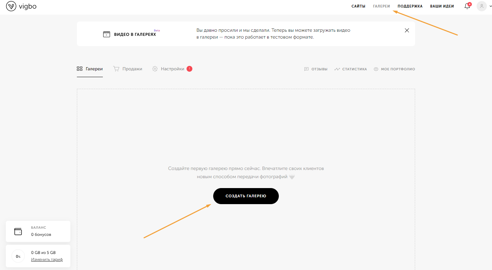Open Ваши идеи in top navigation
The width and height of the screenshot is (492, 270).
click(x=442, y=6)
